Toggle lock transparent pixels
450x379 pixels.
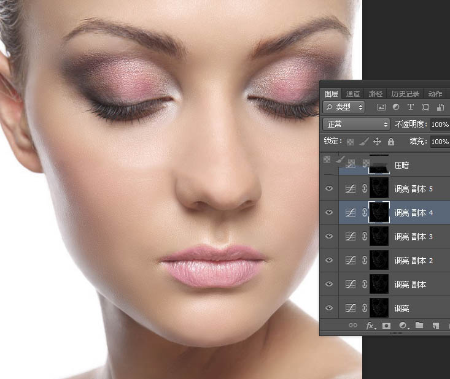click(x=351, y=141)
